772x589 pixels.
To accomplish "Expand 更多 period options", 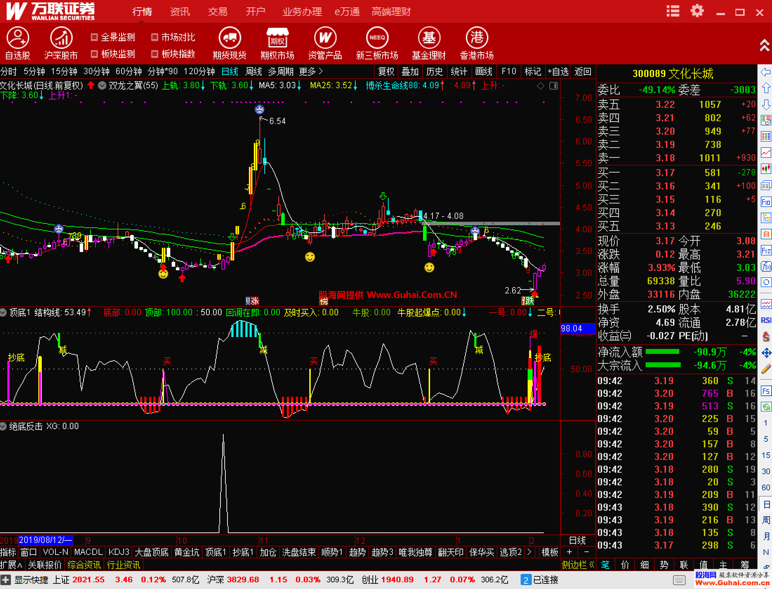I will point(311,71).
